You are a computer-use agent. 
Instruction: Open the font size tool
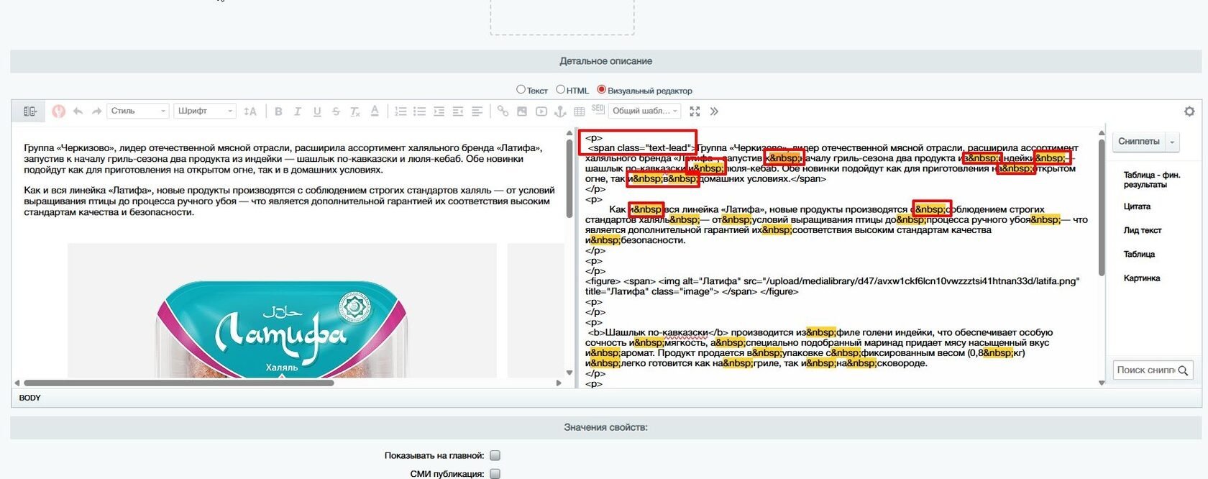[x=250, y=111]
